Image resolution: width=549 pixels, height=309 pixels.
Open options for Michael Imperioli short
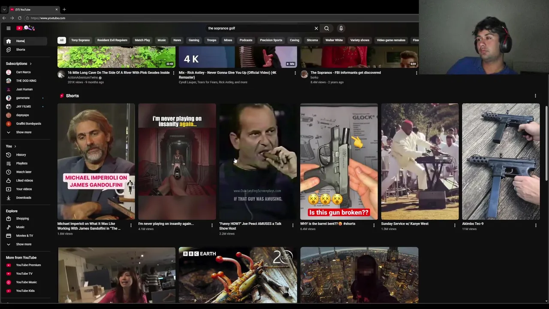point(131,225)
